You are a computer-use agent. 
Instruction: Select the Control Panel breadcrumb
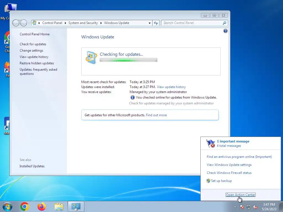coord(52,23)
